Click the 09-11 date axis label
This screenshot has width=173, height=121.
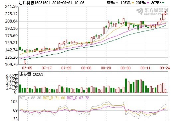(x=145, y=68)
